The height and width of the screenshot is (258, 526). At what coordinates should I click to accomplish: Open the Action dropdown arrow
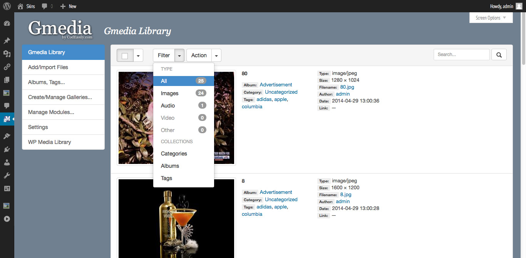coord(216,56)
